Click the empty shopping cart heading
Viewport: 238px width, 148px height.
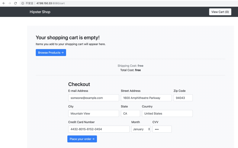point(68,38)
